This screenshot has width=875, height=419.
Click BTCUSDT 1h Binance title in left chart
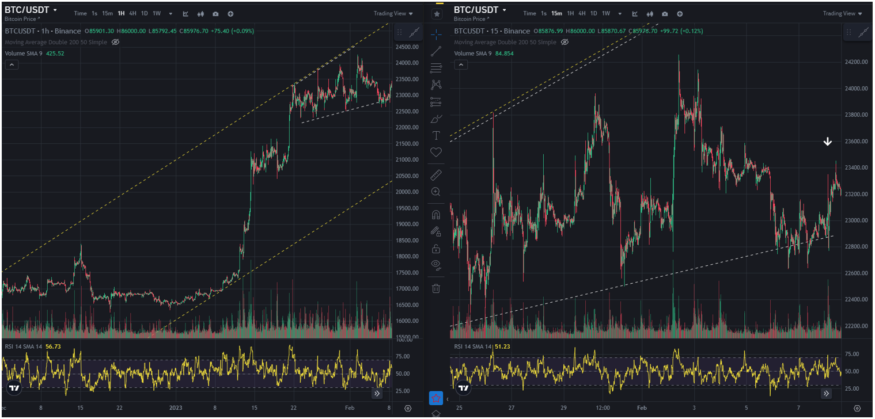coord(43,31)
